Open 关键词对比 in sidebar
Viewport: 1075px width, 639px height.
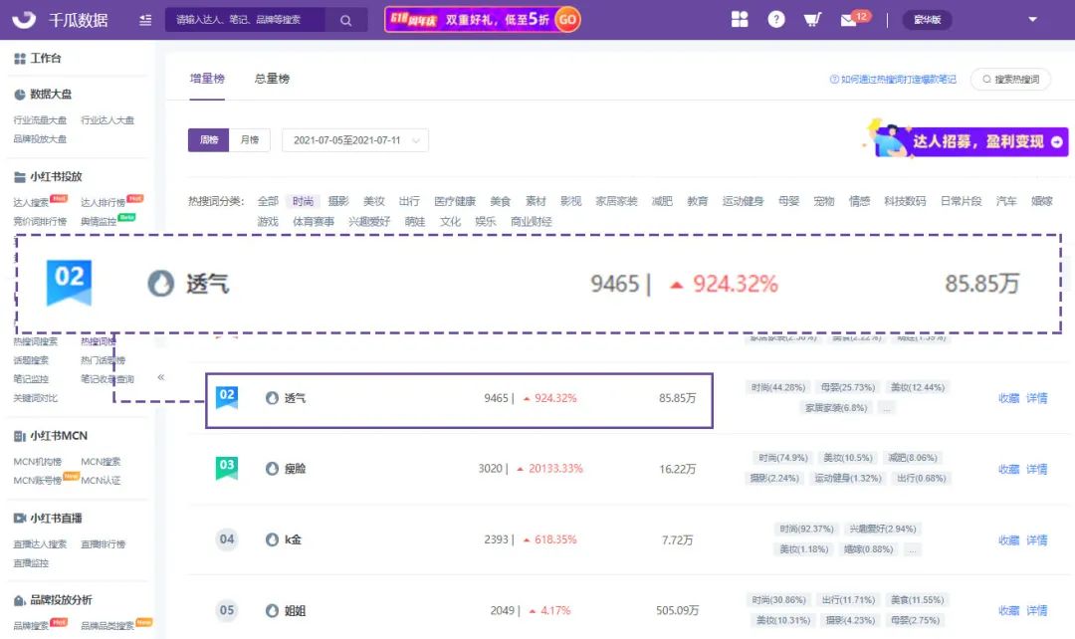pos(36,398)
